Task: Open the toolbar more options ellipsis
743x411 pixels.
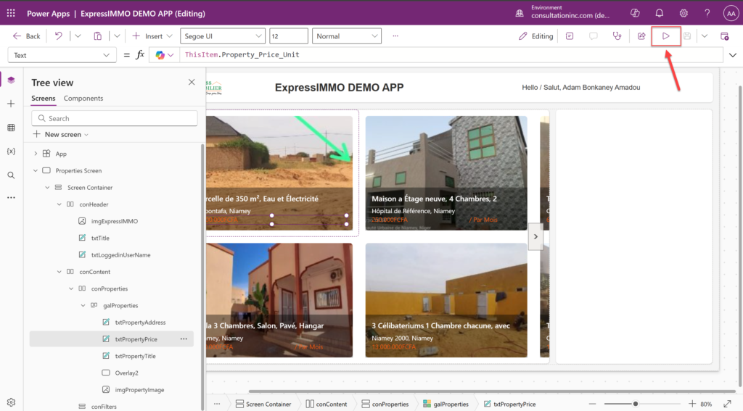Action: [395, 36]
